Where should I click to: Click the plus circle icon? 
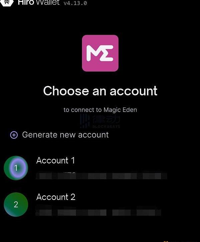[x=14, y=135]
